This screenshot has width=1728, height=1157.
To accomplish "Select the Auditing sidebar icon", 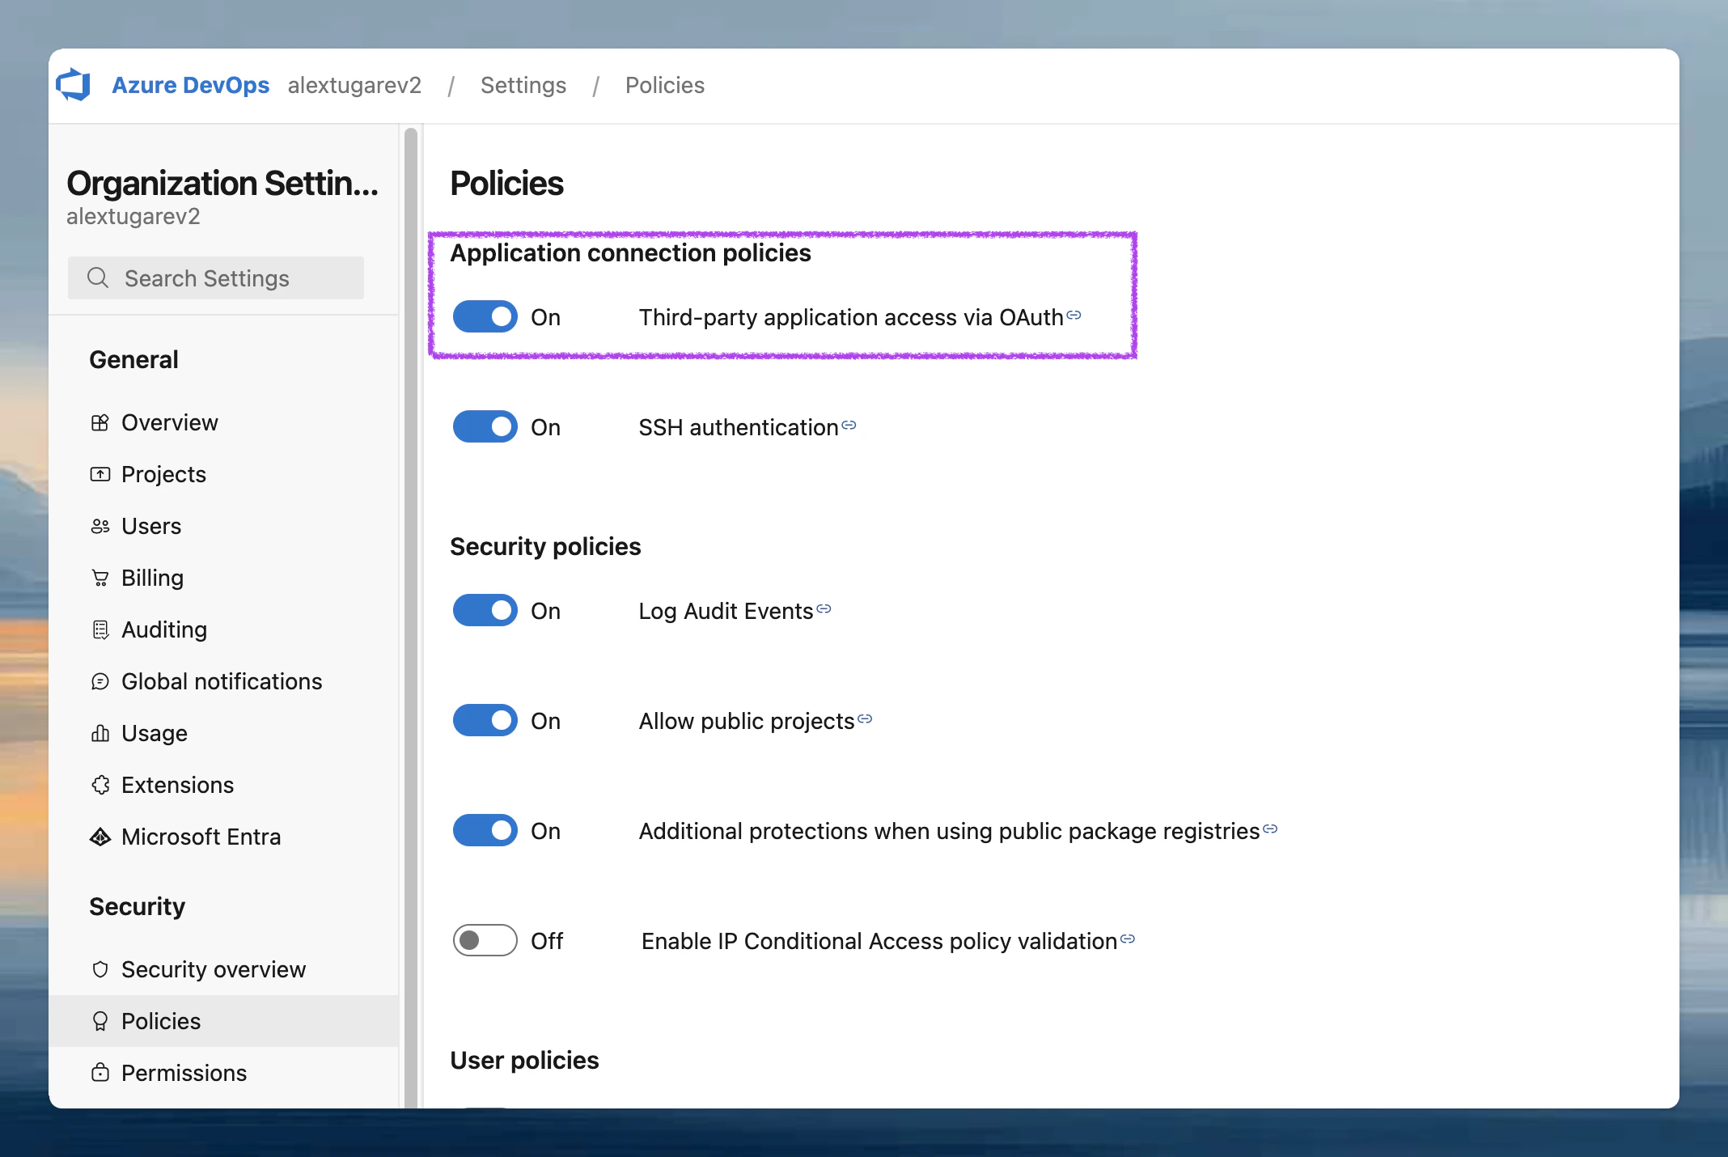I will pos(100,629).
